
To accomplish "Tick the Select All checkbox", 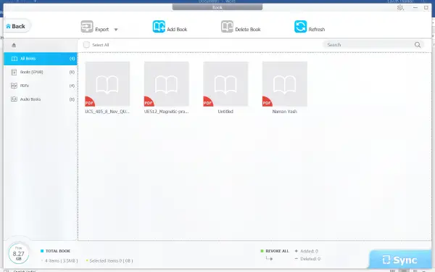I will [86, 45].
